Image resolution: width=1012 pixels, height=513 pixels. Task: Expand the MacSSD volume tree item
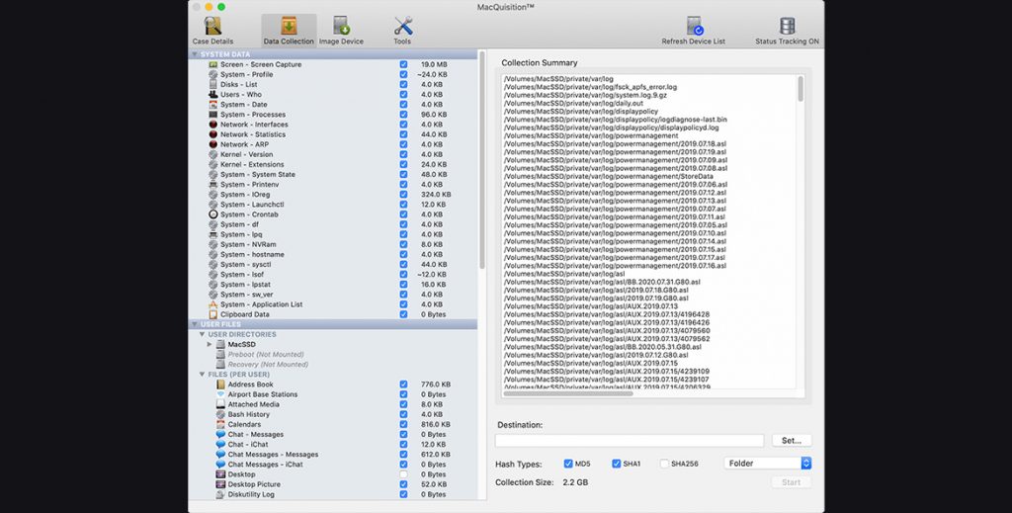[210, 344]
